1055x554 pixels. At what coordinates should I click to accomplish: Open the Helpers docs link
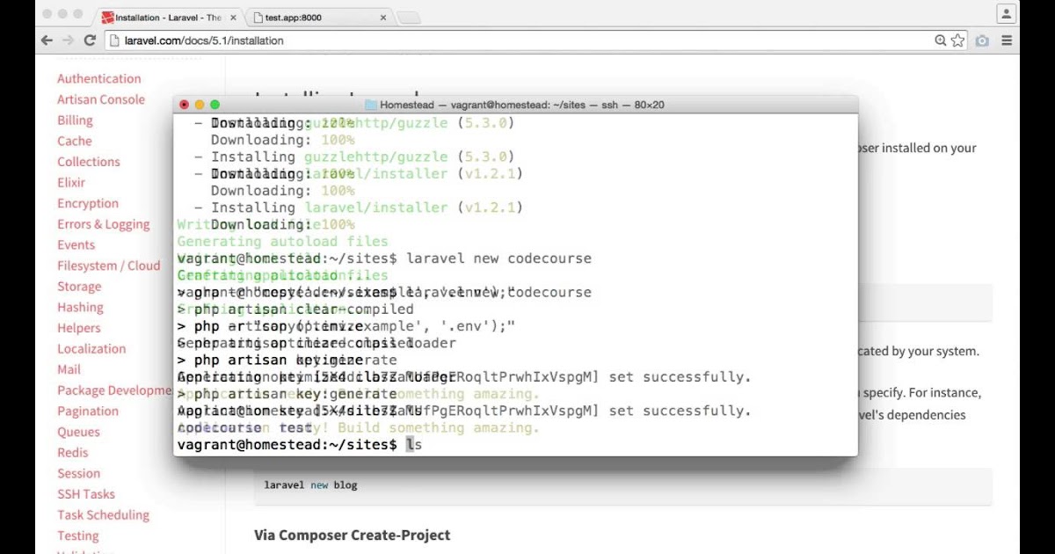tap(79, 328)
